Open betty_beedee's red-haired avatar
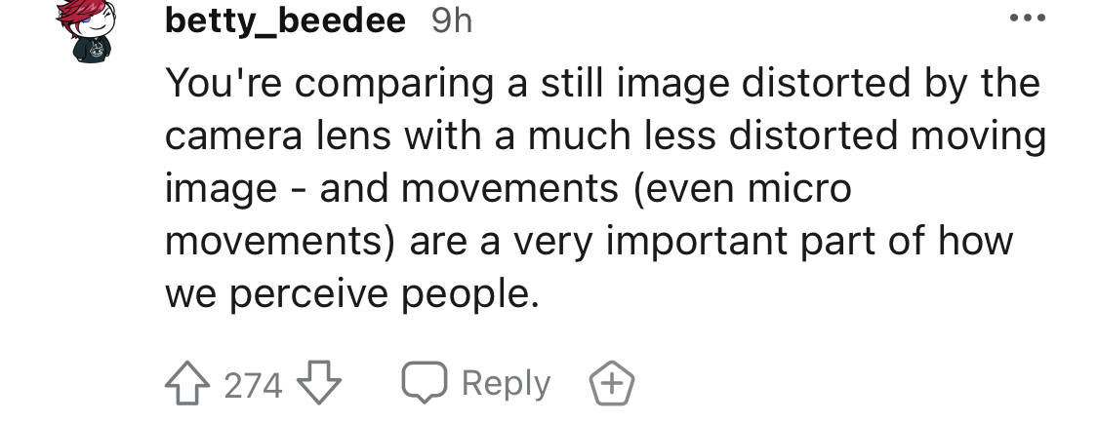1098x423 pixels. pyautogui.click(x=88, y=29)
